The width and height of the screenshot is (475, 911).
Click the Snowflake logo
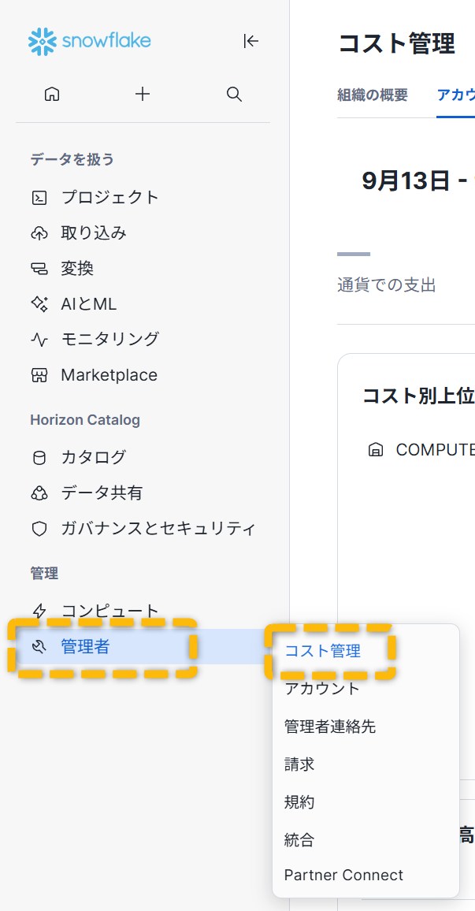(89, 41)
